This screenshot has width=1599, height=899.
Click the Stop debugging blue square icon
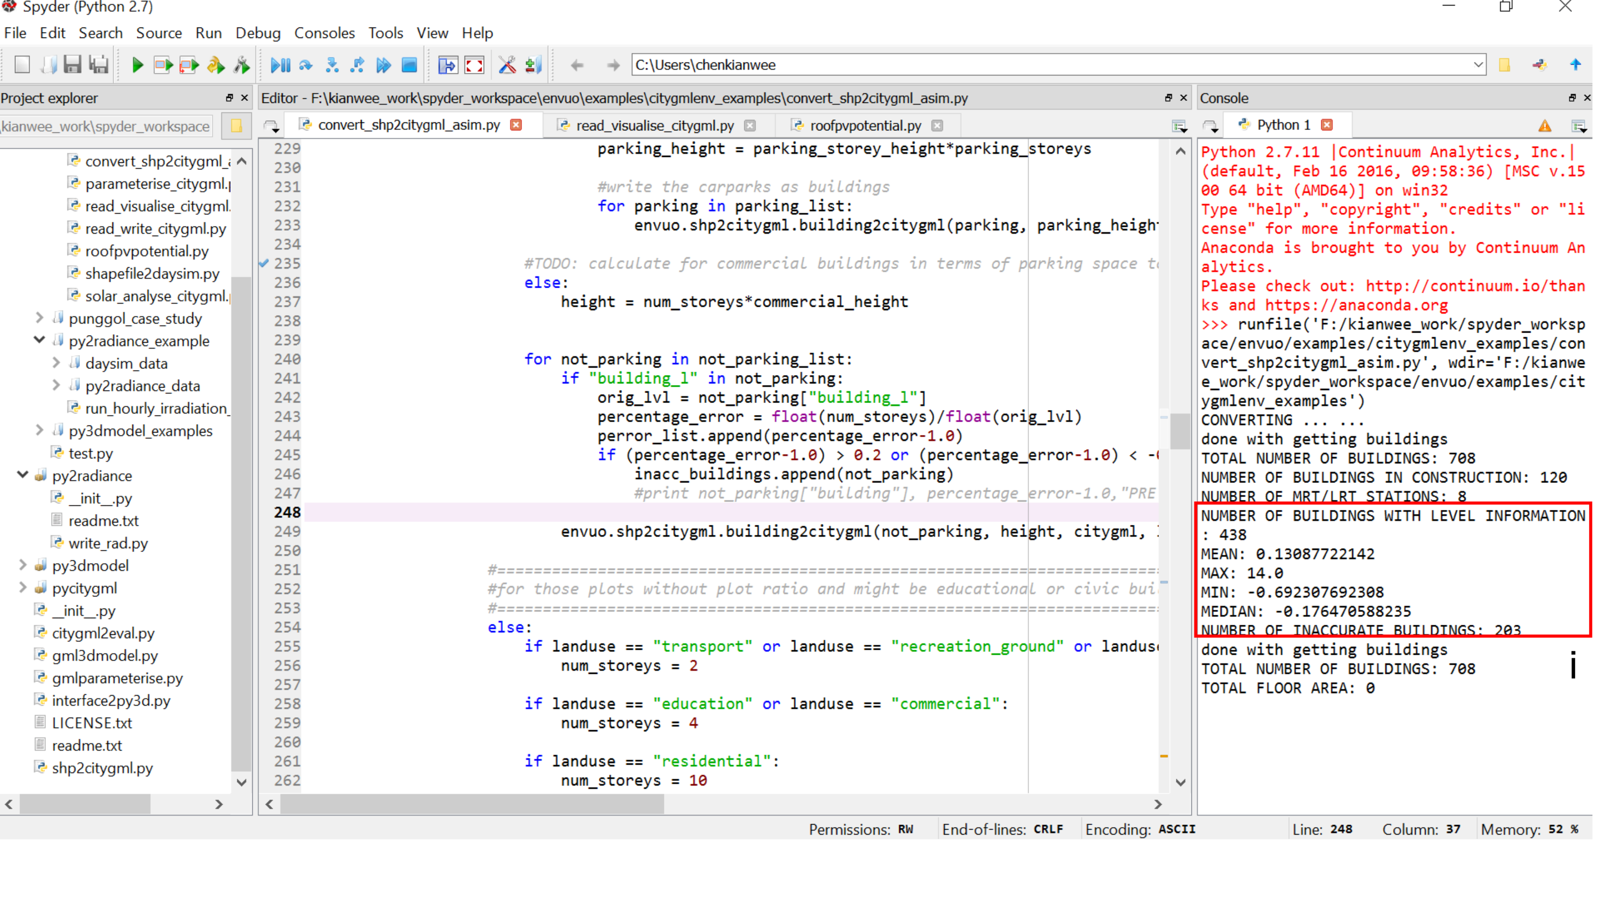[x=409, y=65]
